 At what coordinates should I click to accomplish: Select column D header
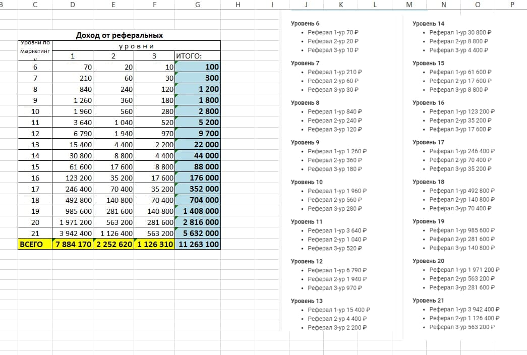tap(73, 5)
